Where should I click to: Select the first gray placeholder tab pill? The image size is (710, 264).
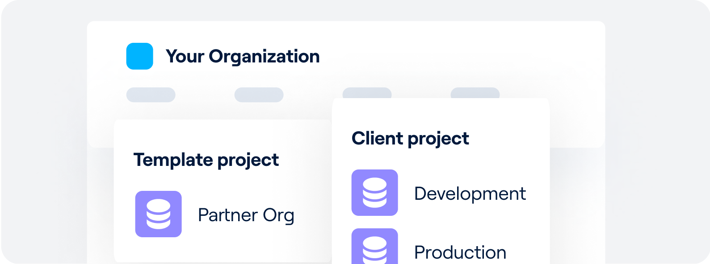151,95
